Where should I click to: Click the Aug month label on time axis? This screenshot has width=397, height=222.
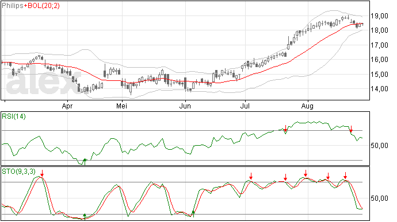click(307, 106)
